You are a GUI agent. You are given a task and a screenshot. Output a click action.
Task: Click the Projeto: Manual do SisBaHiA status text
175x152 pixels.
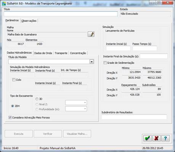click(58, 148)
